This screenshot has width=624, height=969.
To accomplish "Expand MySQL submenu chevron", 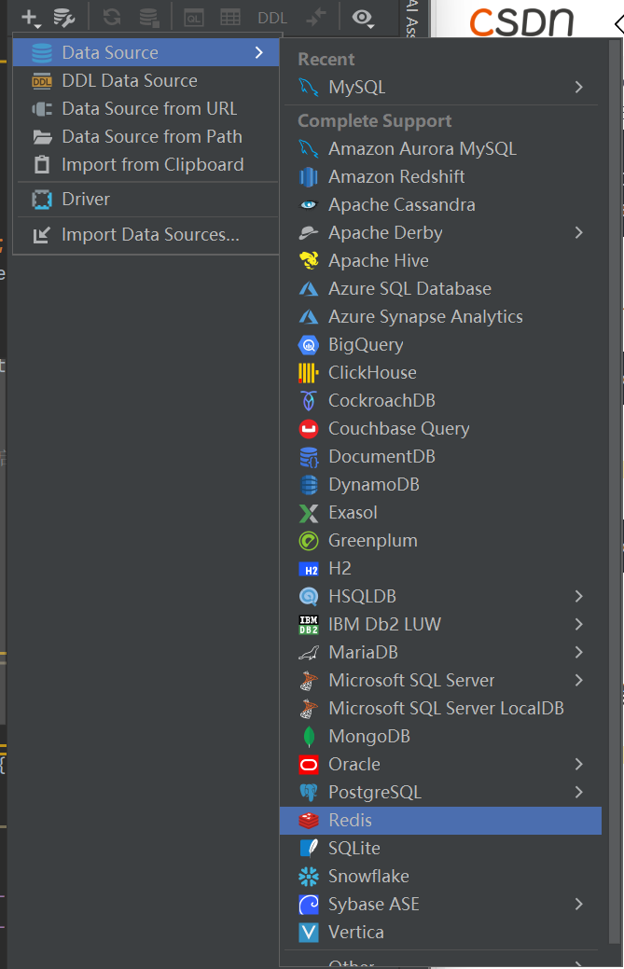I will 578,87.
